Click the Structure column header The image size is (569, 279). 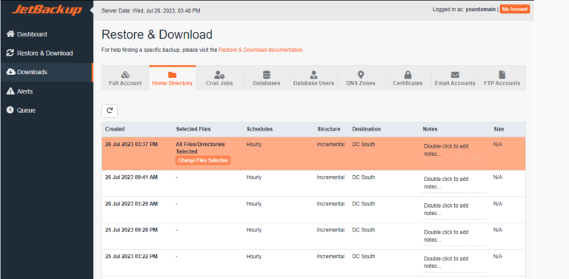coord(329,129)
